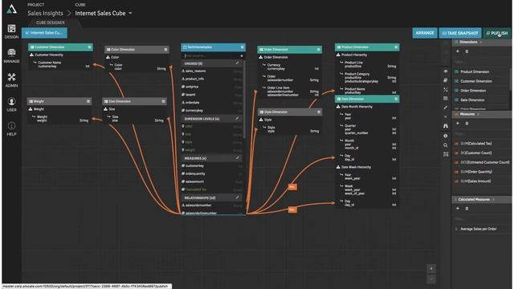The width and height of the screenshot is (514, 289).
Task: Edit the RELATIONSHIPS section pencil icon
Action: 237,197
